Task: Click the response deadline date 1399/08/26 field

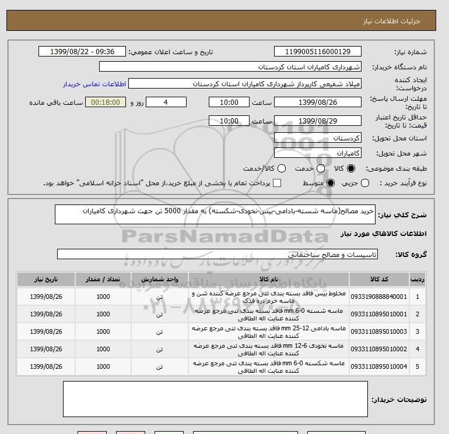Action: tap(318, 102)
